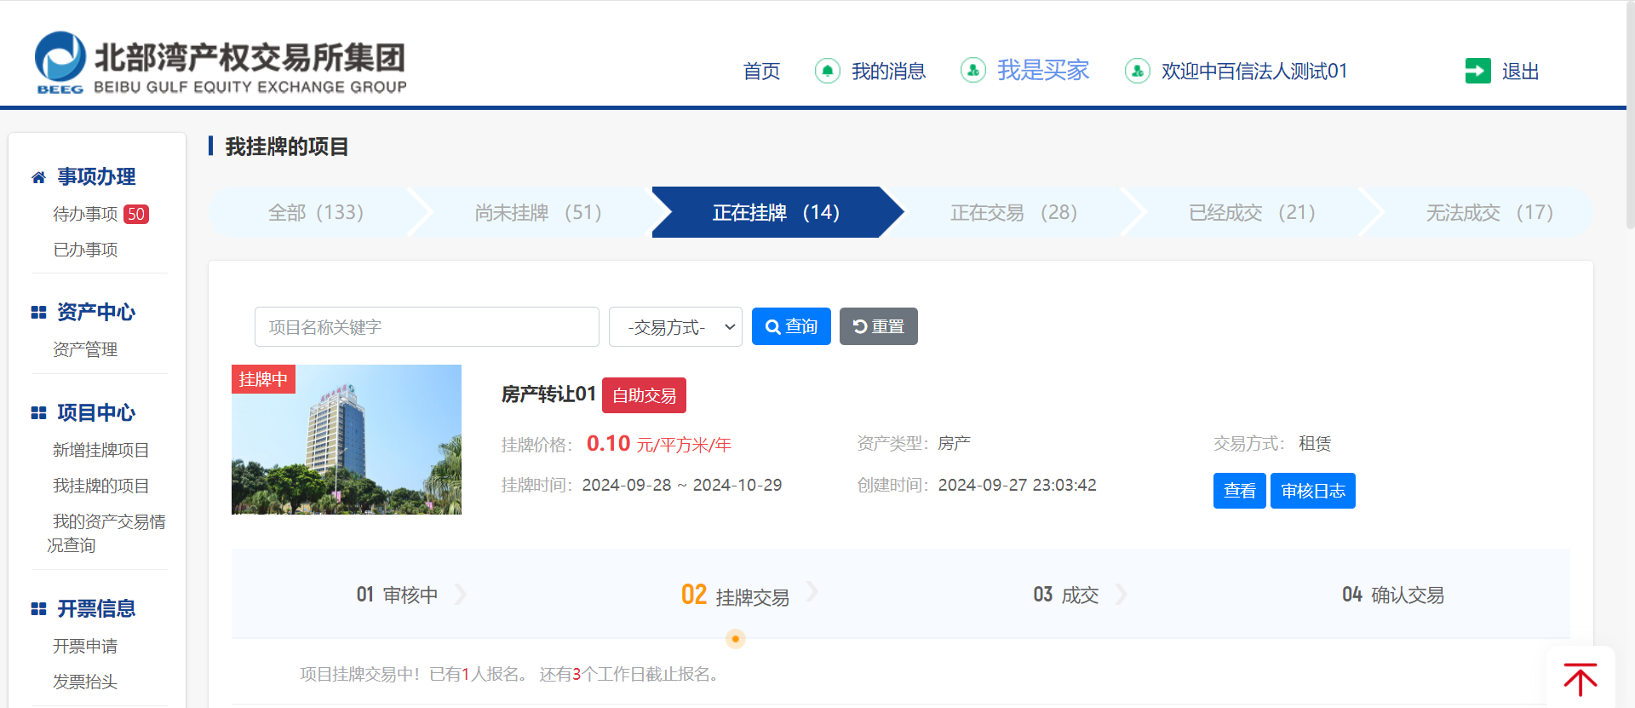Screen dimensions: 1635x708
Task: Click the 查询 search button
Action: coord(791,326)
